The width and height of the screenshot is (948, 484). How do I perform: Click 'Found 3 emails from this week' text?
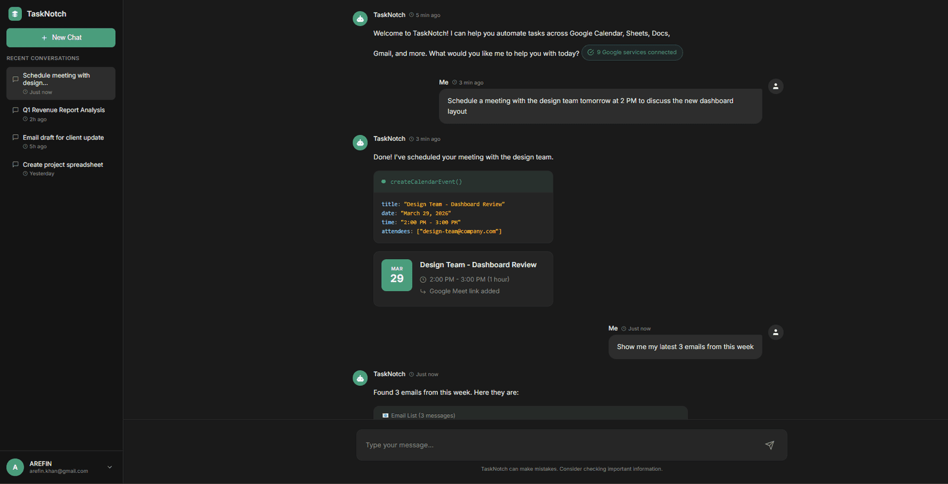(446, 392)
